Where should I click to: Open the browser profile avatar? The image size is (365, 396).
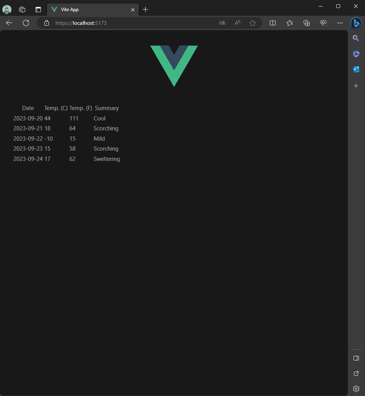coord(7,10)
